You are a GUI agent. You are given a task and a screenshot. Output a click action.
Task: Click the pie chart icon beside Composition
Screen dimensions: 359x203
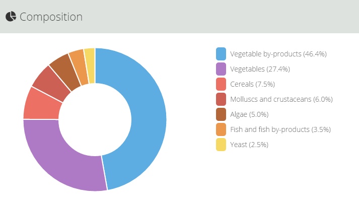11,17
